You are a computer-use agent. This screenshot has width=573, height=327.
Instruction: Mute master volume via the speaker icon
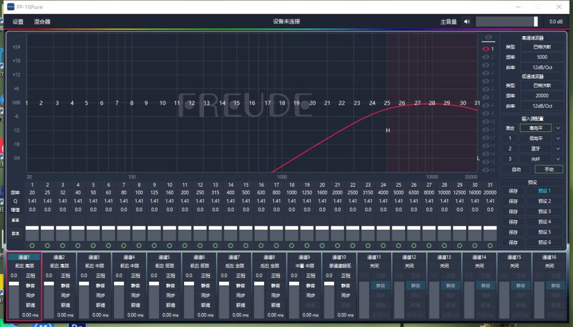[467, 22]
